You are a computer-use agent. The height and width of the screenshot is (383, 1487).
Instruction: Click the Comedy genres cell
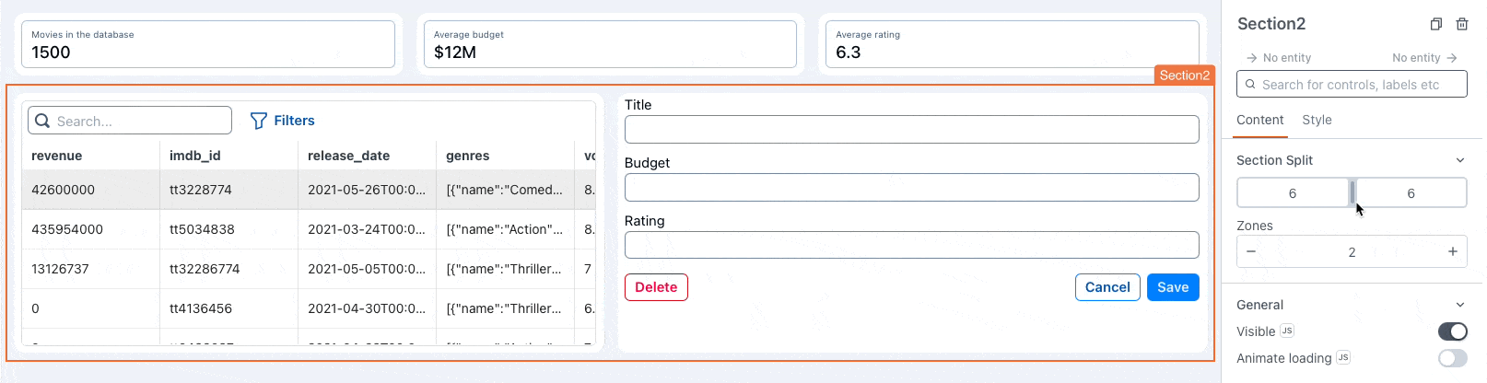coord(505,190)
